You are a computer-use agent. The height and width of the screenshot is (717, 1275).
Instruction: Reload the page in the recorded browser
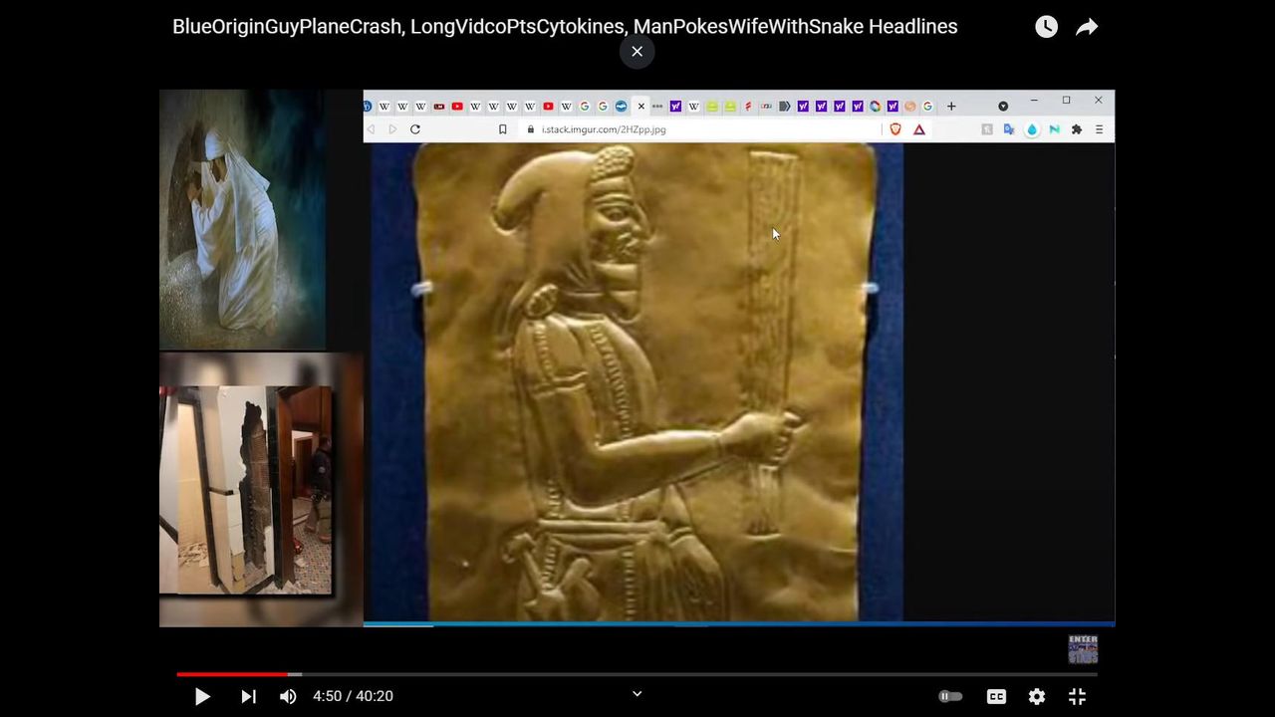pyautogui.click(x=415, y=129)
